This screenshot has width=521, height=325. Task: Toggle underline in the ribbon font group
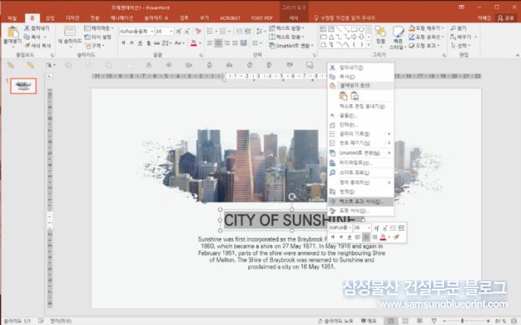pyautogui.click(x=140, y=43)
